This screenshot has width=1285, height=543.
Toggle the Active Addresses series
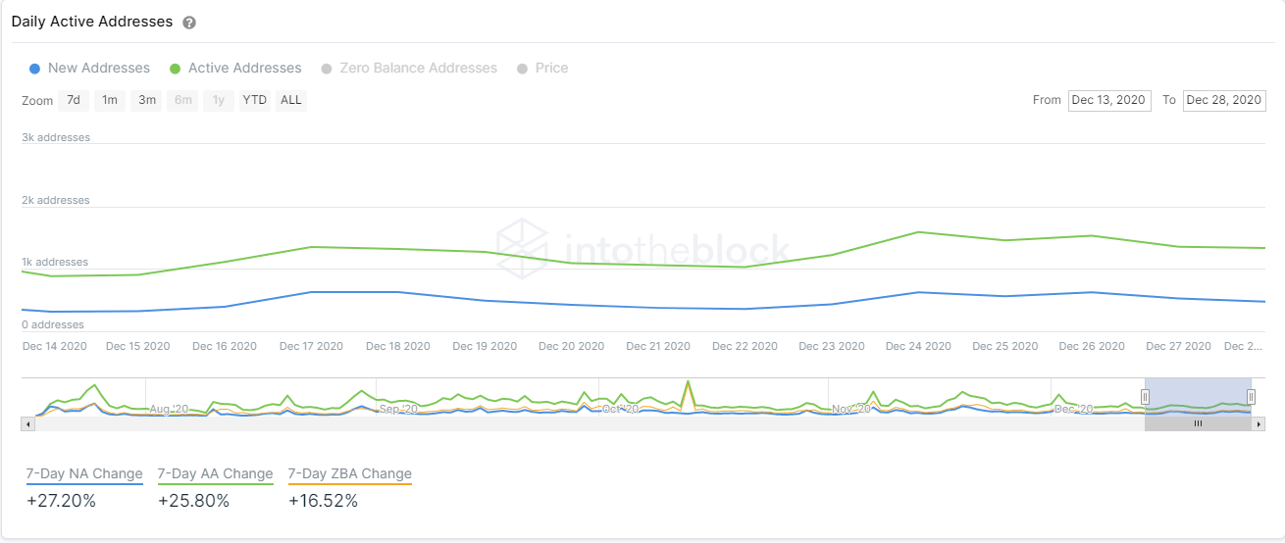[x=235, y=69]
